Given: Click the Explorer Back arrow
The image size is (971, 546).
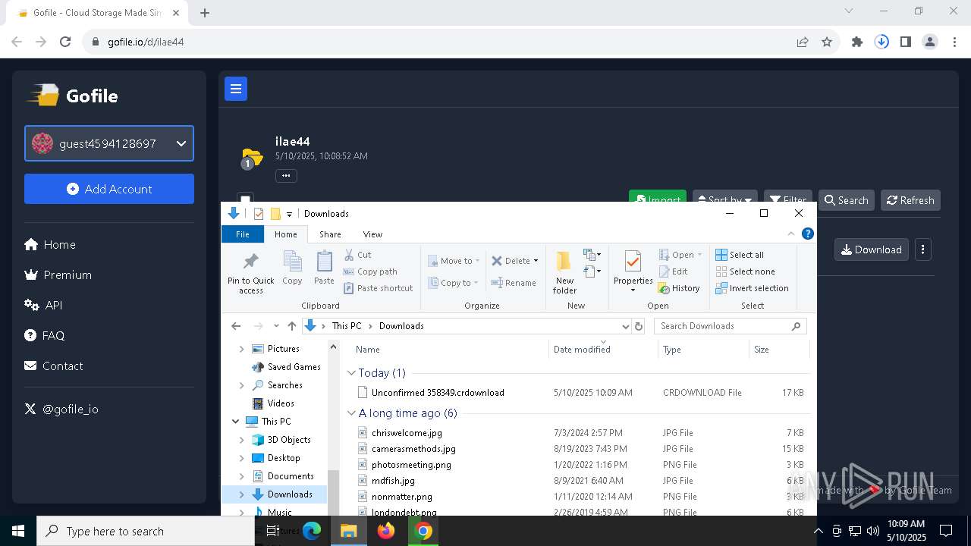Looking at the screenshot, I should pyautogui.click(x=236, y=326).
